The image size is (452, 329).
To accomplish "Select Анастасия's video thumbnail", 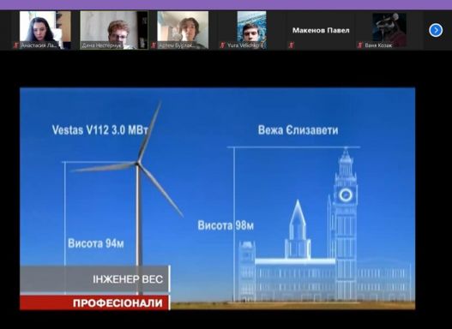I will pyautogui.click(x=45, y=30).
